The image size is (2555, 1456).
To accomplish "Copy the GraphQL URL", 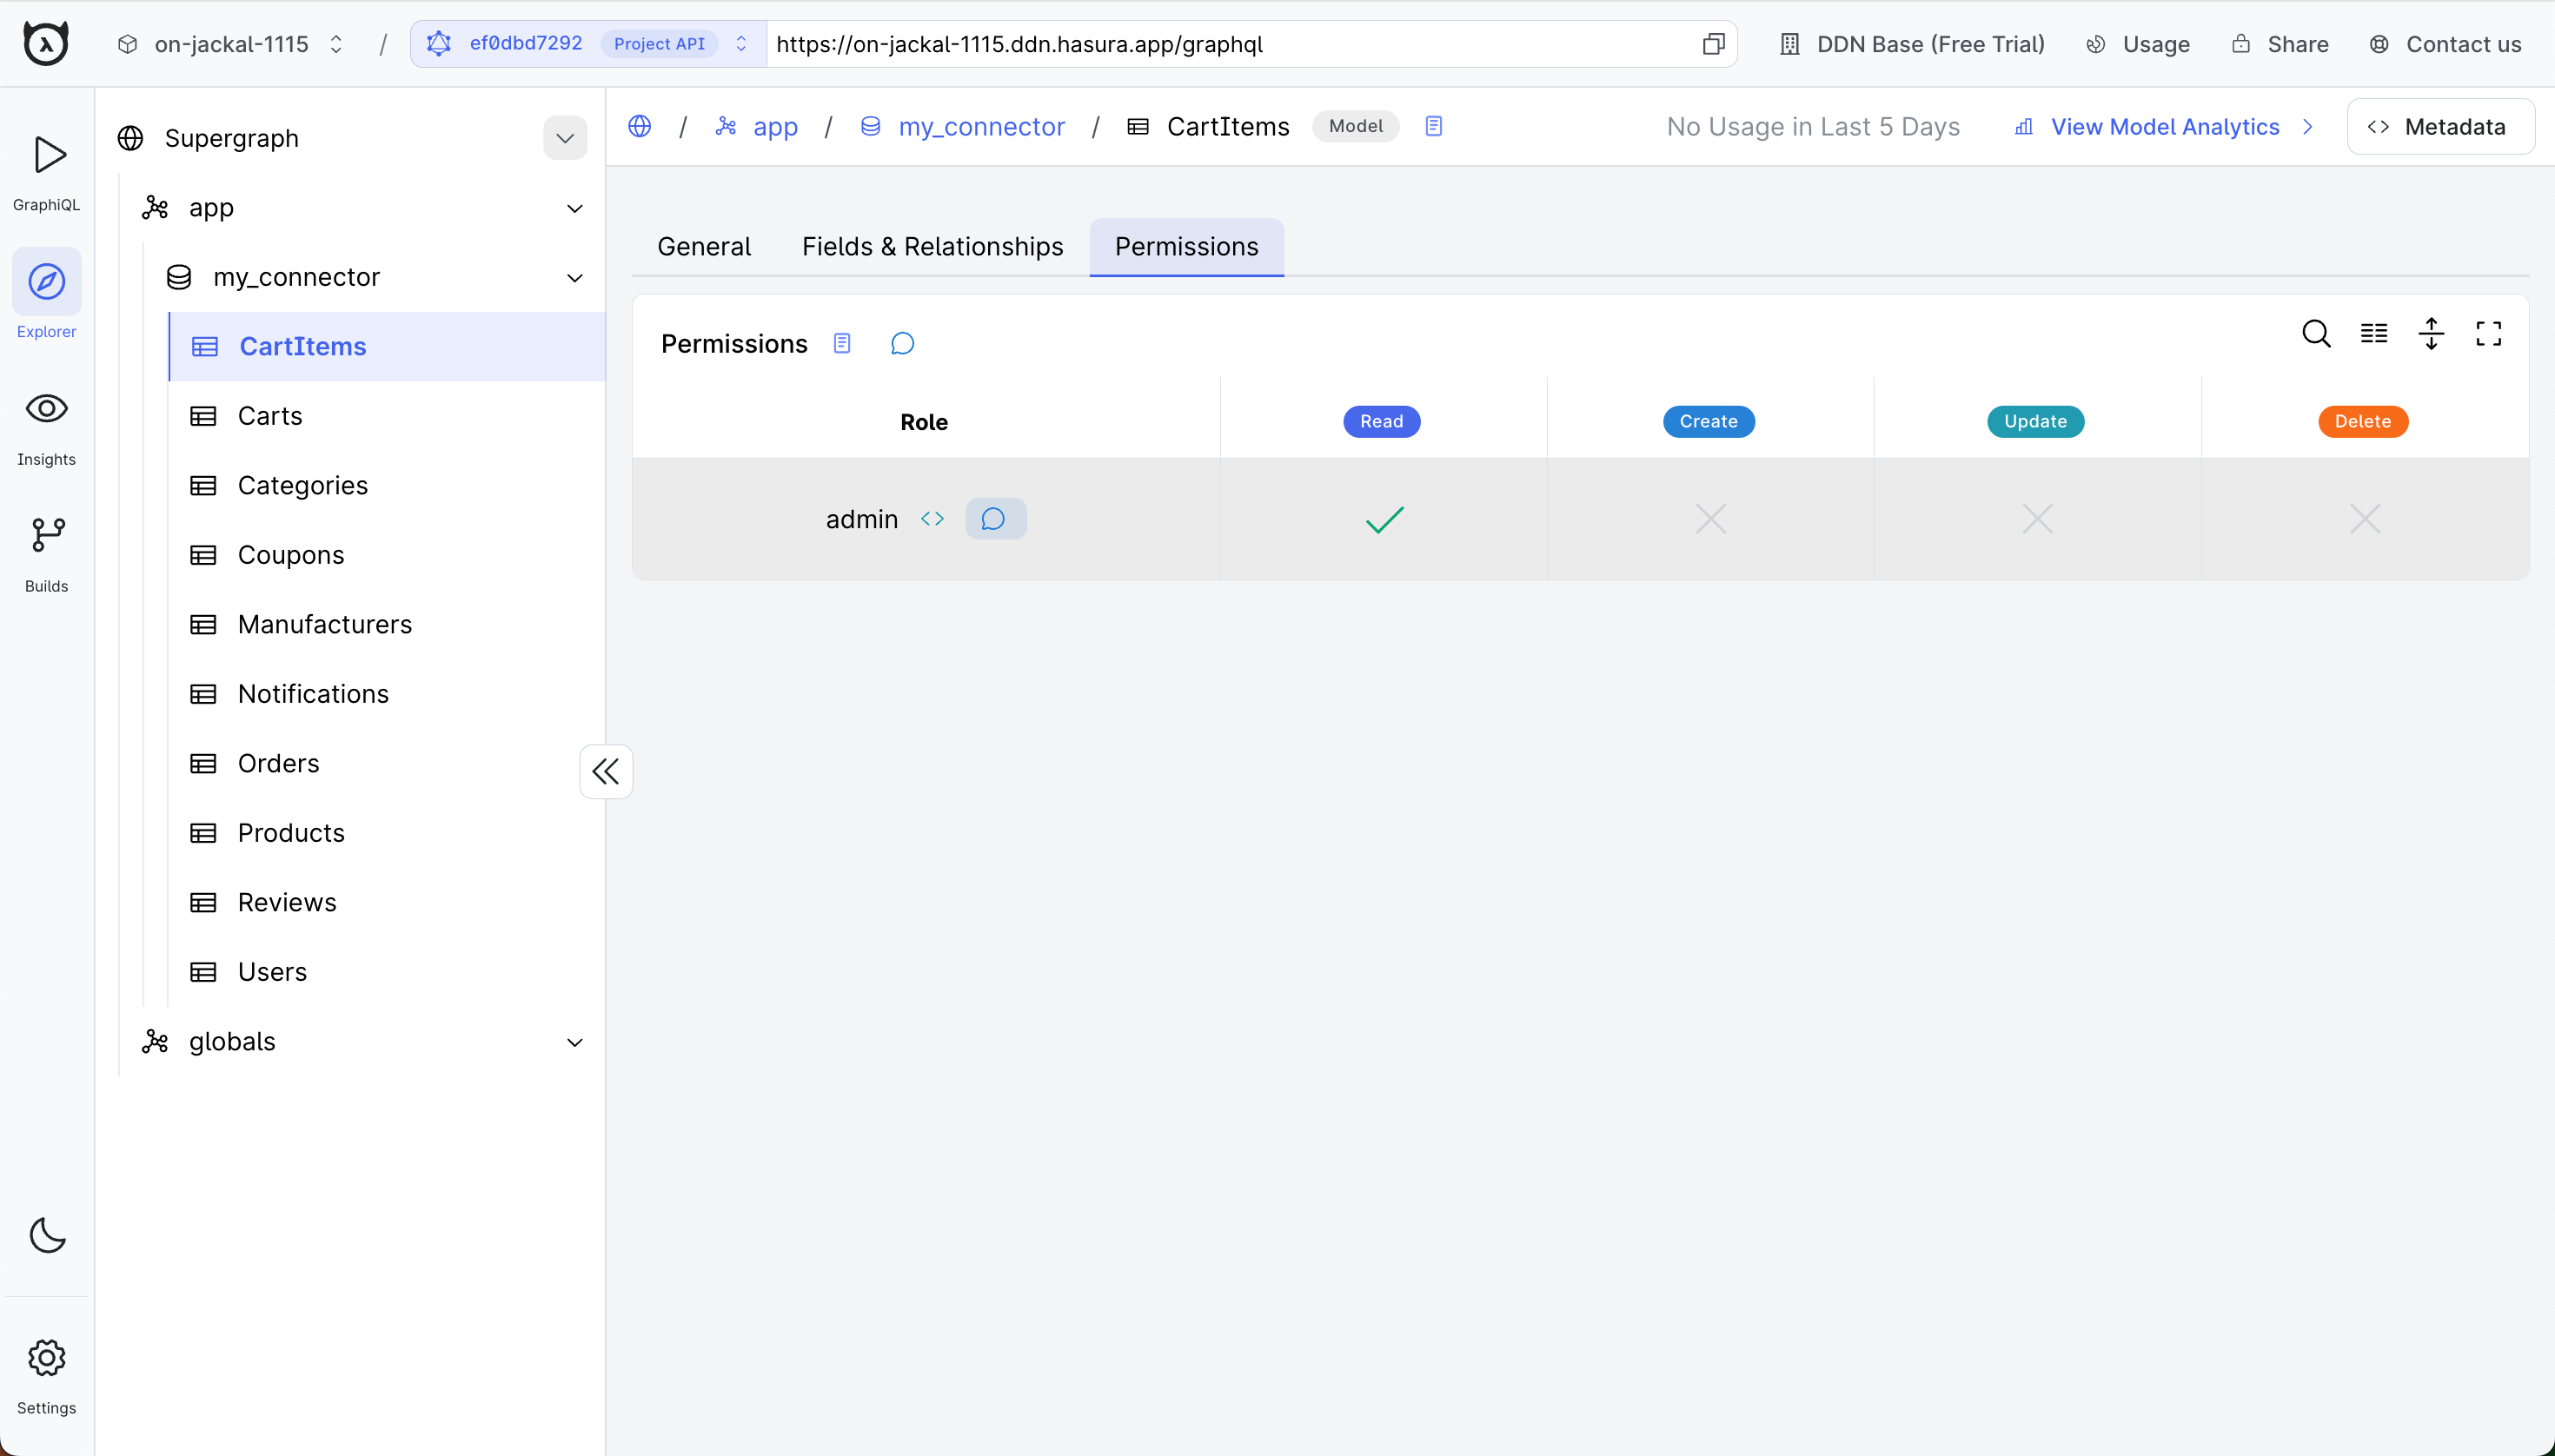I will (x=1713, y=44).
